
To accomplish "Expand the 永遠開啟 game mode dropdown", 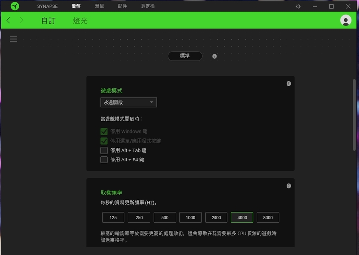I will coord(128,102).
